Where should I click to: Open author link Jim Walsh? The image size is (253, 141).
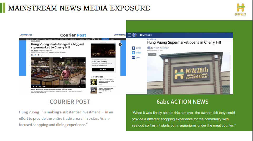pyautogui.click(x=34, y=51)
